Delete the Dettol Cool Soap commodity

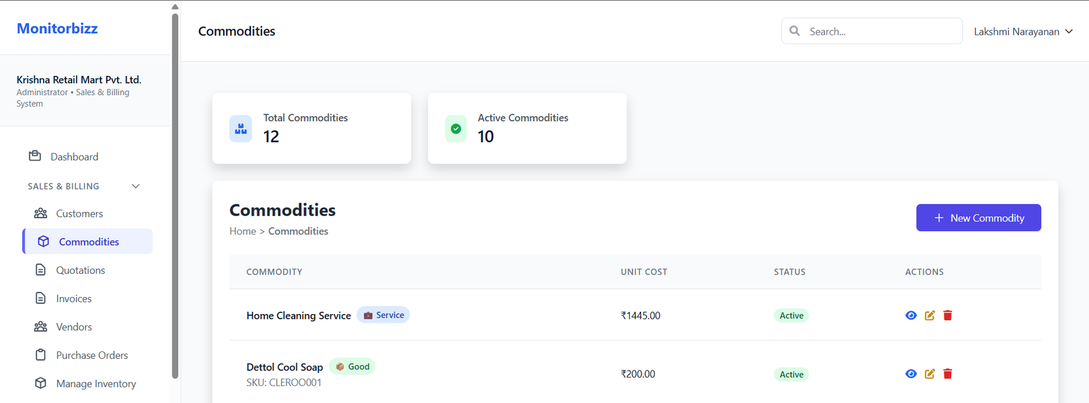pyautogui.click(x=947, y=374)
